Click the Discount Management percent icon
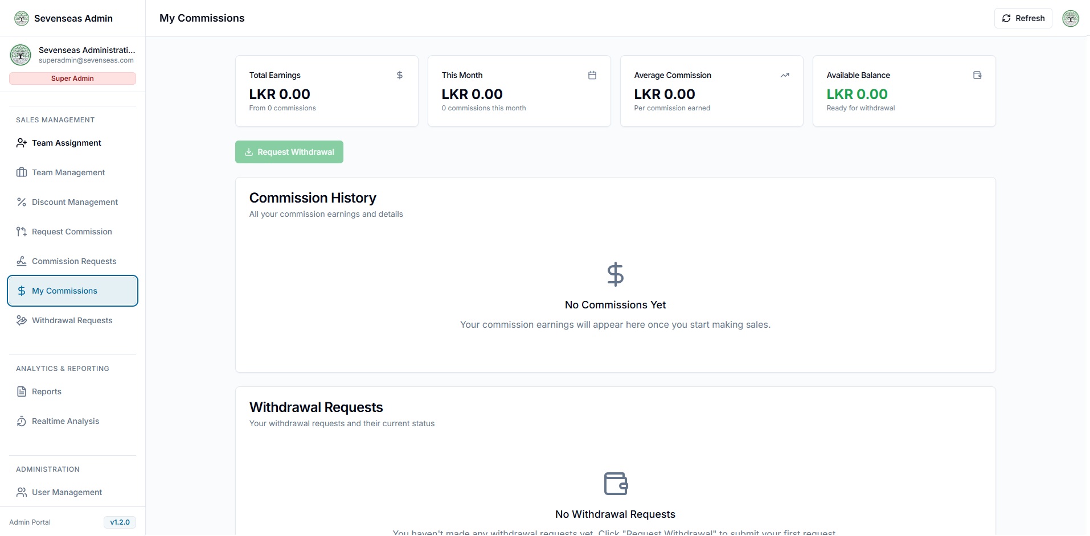1090x536 pixels. tap(22, 202)
